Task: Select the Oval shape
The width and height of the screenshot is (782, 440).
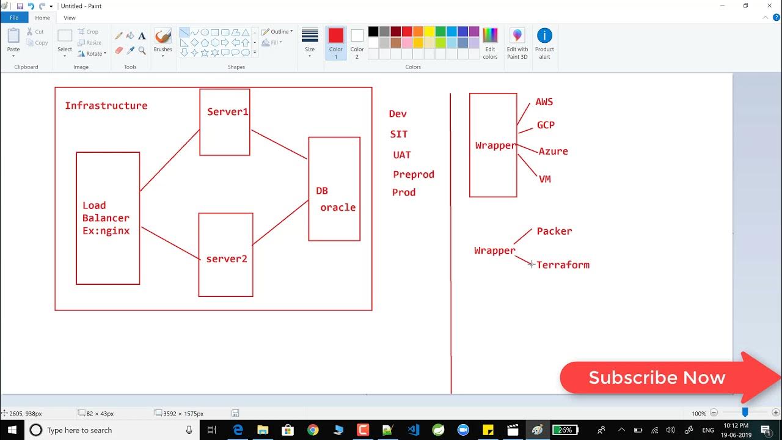Action: pyautogui.click(x=205, y=32)
